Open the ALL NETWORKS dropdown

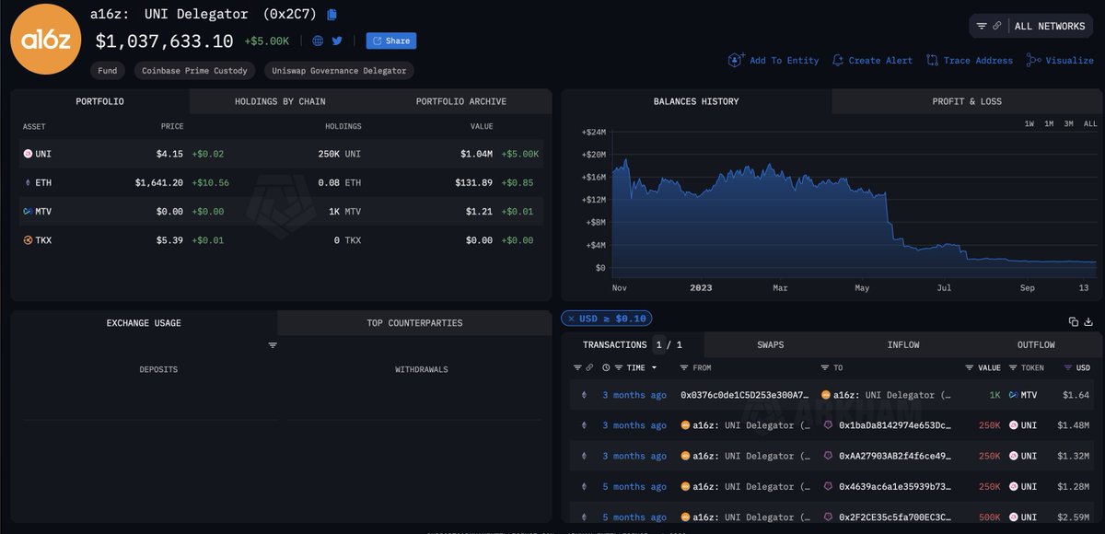(x=1048, y=26)
